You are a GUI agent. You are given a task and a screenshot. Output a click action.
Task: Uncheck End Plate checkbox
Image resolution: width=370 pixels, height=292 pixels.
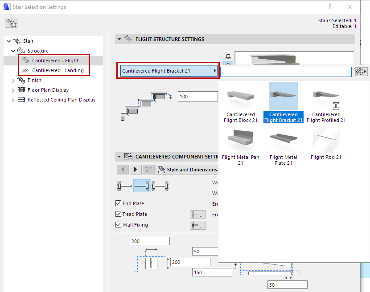click(x=119, y=203)
